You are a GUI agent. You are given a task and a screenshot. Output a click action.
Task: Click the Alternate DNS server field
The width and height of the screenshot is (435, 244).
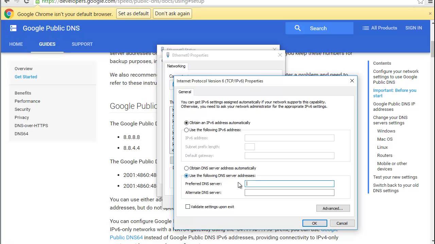[290, 192]
